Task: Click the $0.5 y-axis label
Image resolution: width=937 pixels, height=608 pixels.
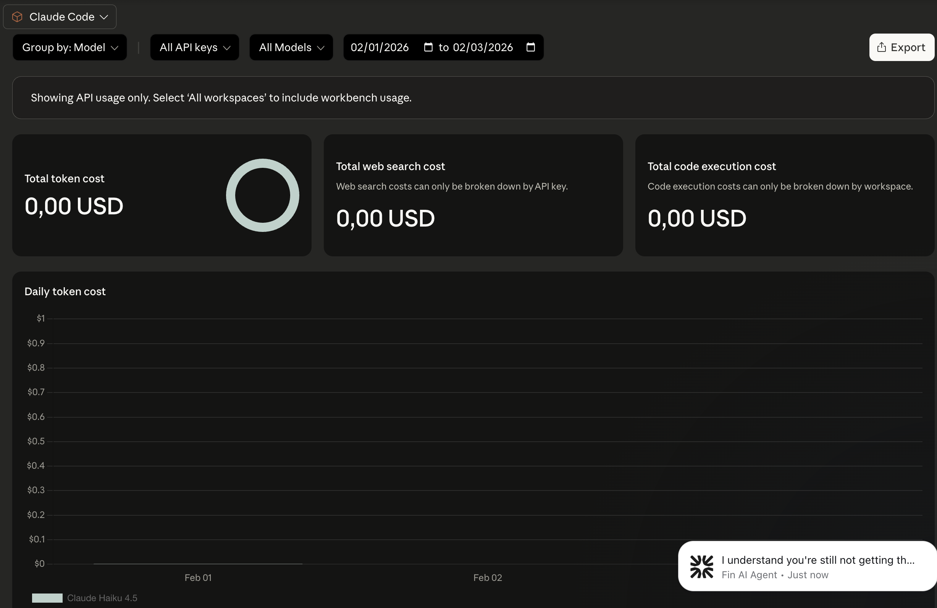Action: (36, 441)
